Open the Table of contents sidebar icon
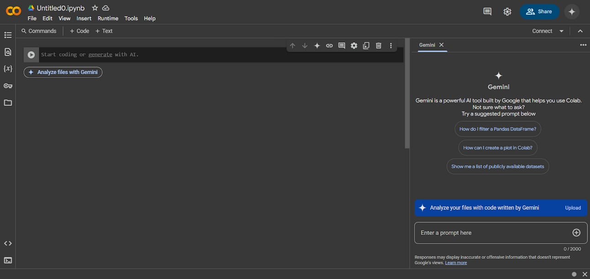Image resolution: width=590 pixels, height=279 pixels. pos(8,35)
